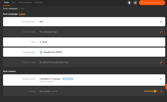Navigate to Posts campaigns breadcrumb link
Viewport: 167px width, 102px height.
[x=10, y=8]
